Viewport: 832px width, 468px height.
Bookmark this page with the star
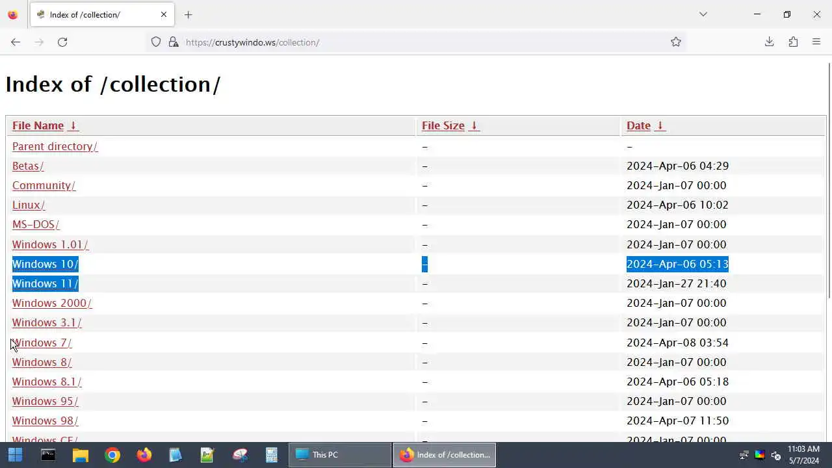[x=676, y=42]
